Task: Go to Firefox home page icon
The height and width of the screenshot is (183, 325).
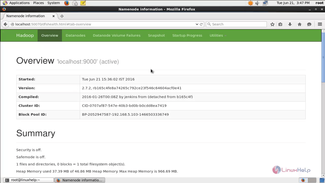Action: [300, 24]
